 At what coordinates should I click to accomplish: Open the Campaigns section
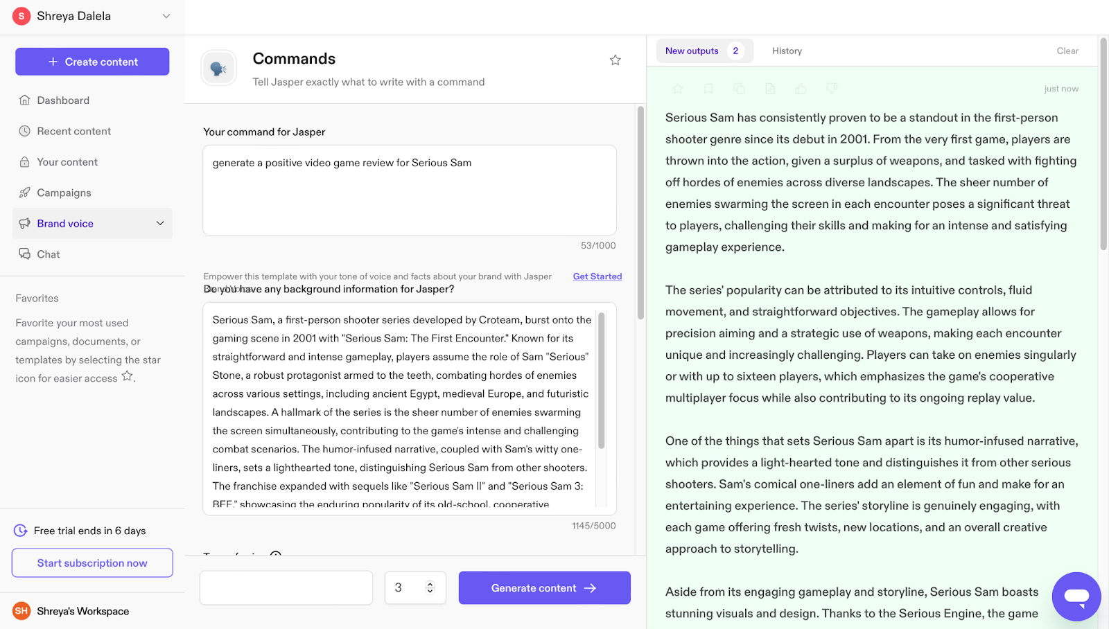click(x=92, y=193)
